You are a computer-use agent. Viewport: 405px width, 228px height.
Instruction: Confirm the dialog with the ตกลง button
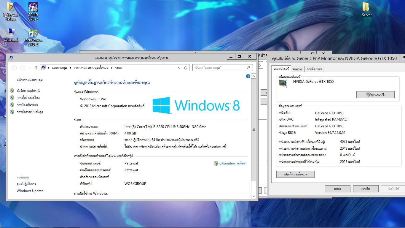[x=337, y=189]
